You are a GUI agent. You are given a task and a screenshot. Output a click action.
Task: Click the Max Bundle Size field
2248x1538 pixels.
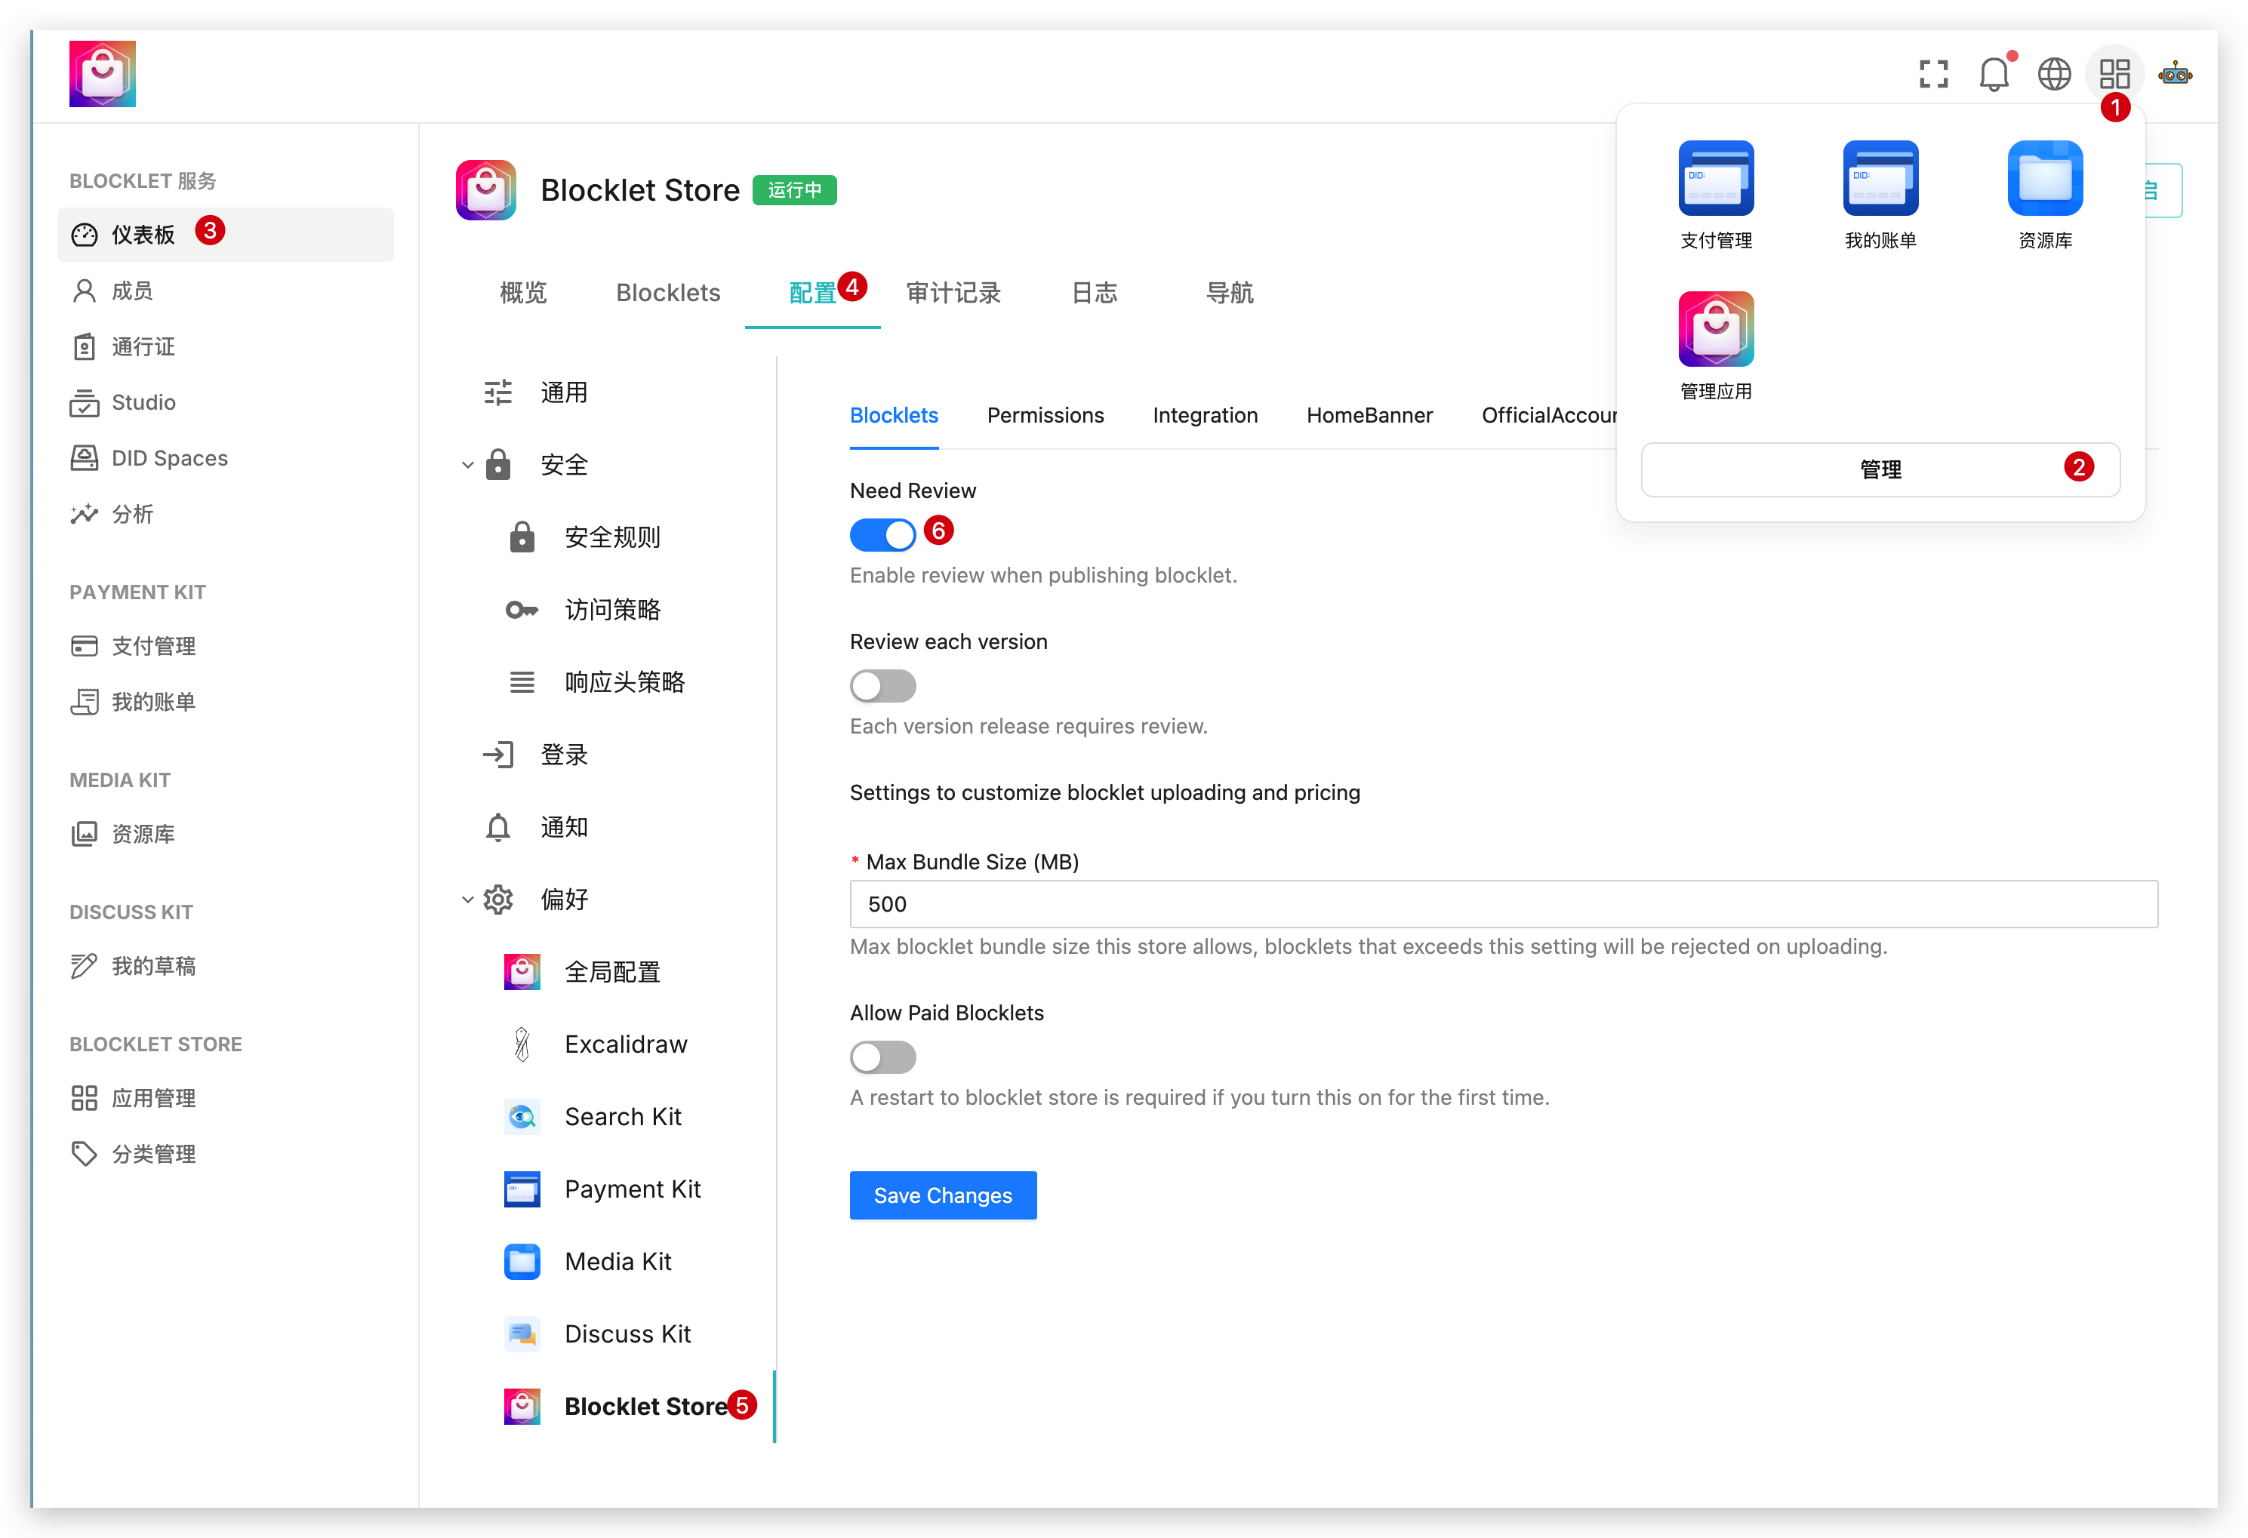1502,904
